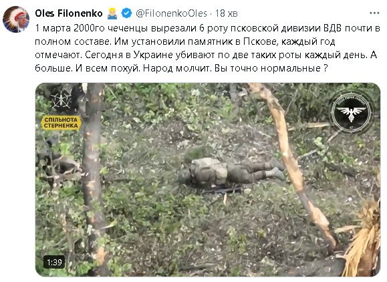Click the person emoji beside the name
The height and width of the screenshot is (282, 387).
pyautogui.click(x=112, y=13)
